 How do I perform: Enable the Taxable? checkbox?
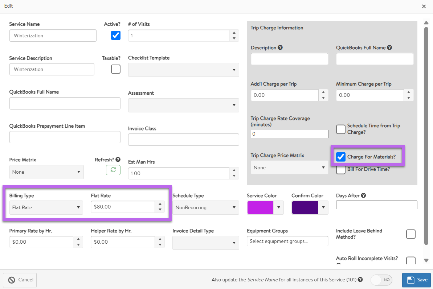[116, 69]
